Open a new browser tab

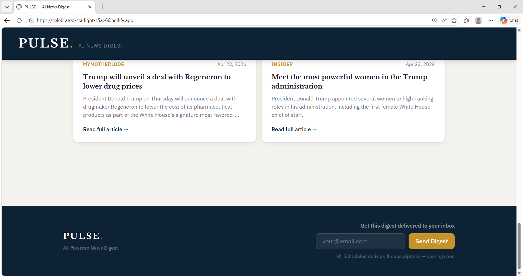click(x=102, y=7)
